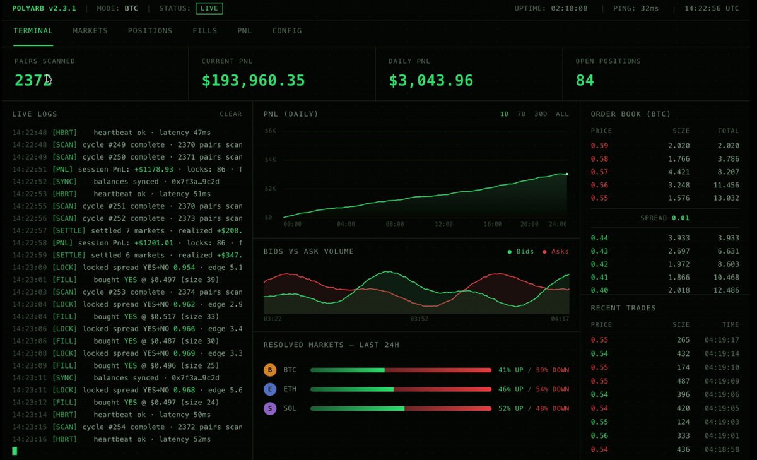Click the LIVE status badge
The image size is (757, 460).
coord(209,8)
